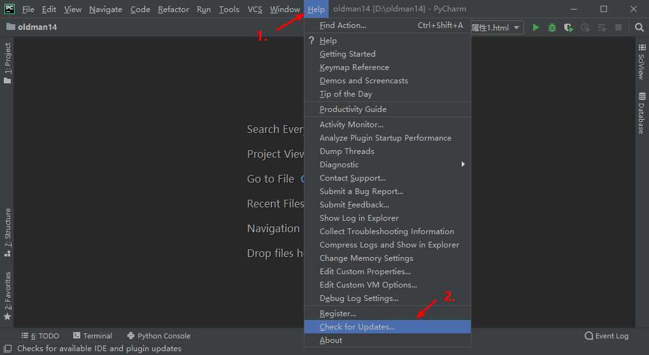Open the Navigate menu
This screenshot has width=649, height=355.
click(106, 9)
